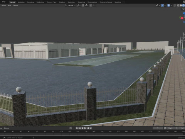Image resolution: width=185 pixels, height=139 pixels.
Task: Toggle proportional editing
Action: click(x=91, y=5)
